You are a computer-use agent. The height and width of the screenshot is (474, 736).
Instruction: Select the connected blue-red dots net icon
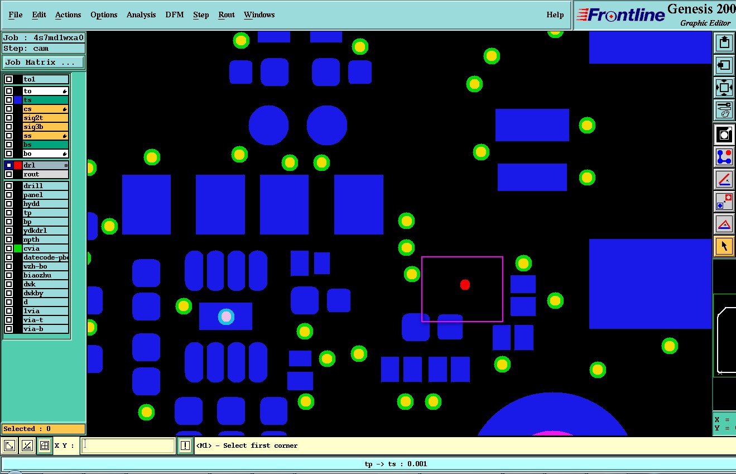tap(724, 157)
